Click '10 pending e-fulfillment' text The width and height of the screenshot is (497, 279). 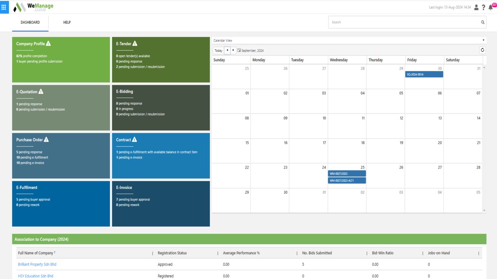pos(32,158)
